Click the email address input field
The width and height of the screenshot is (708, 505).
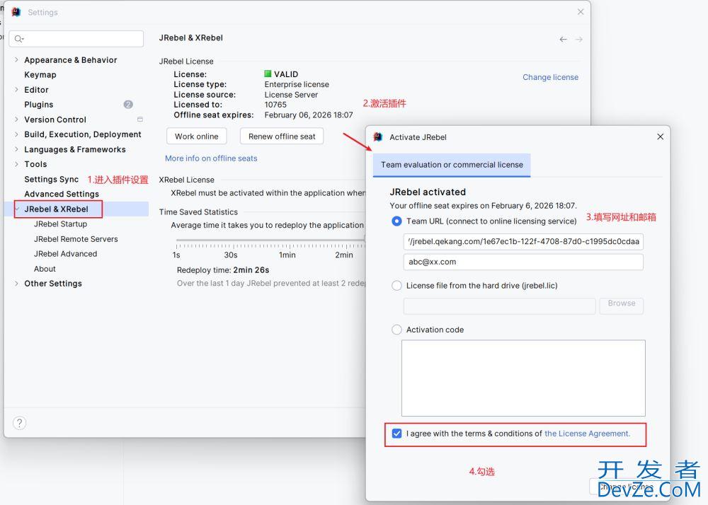point(523,262)
